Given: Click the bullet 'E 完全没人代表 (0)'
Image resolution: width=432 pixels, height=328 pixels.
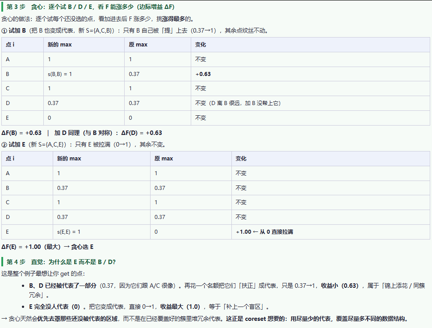Looking at the screenshot, I should [x=149, y=307].
